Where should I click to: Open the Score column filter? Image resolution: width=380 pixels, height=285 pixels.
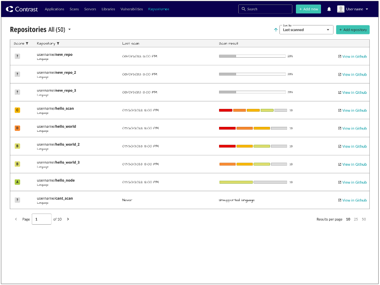tap(27, 44)
